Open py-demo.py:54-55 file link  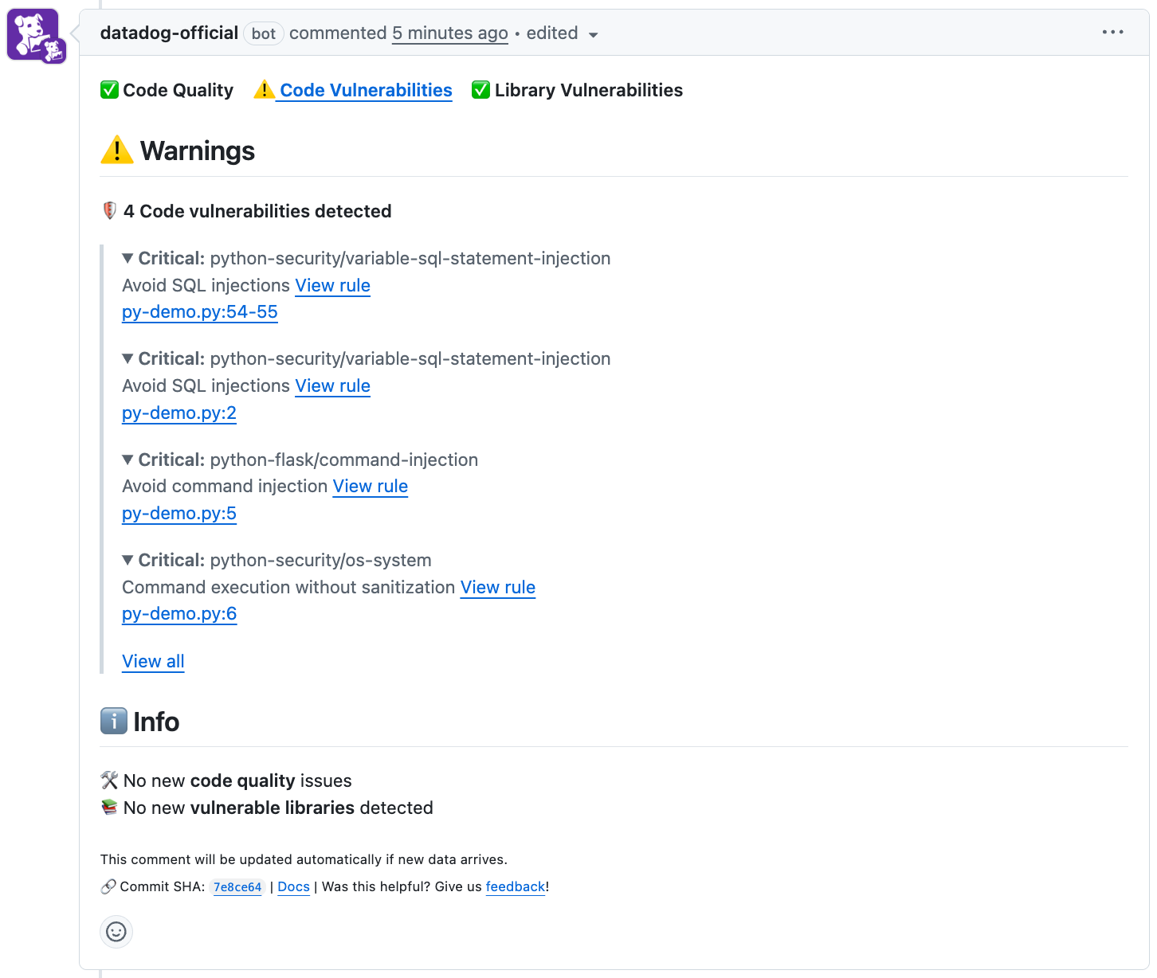[x=199, y=312]
